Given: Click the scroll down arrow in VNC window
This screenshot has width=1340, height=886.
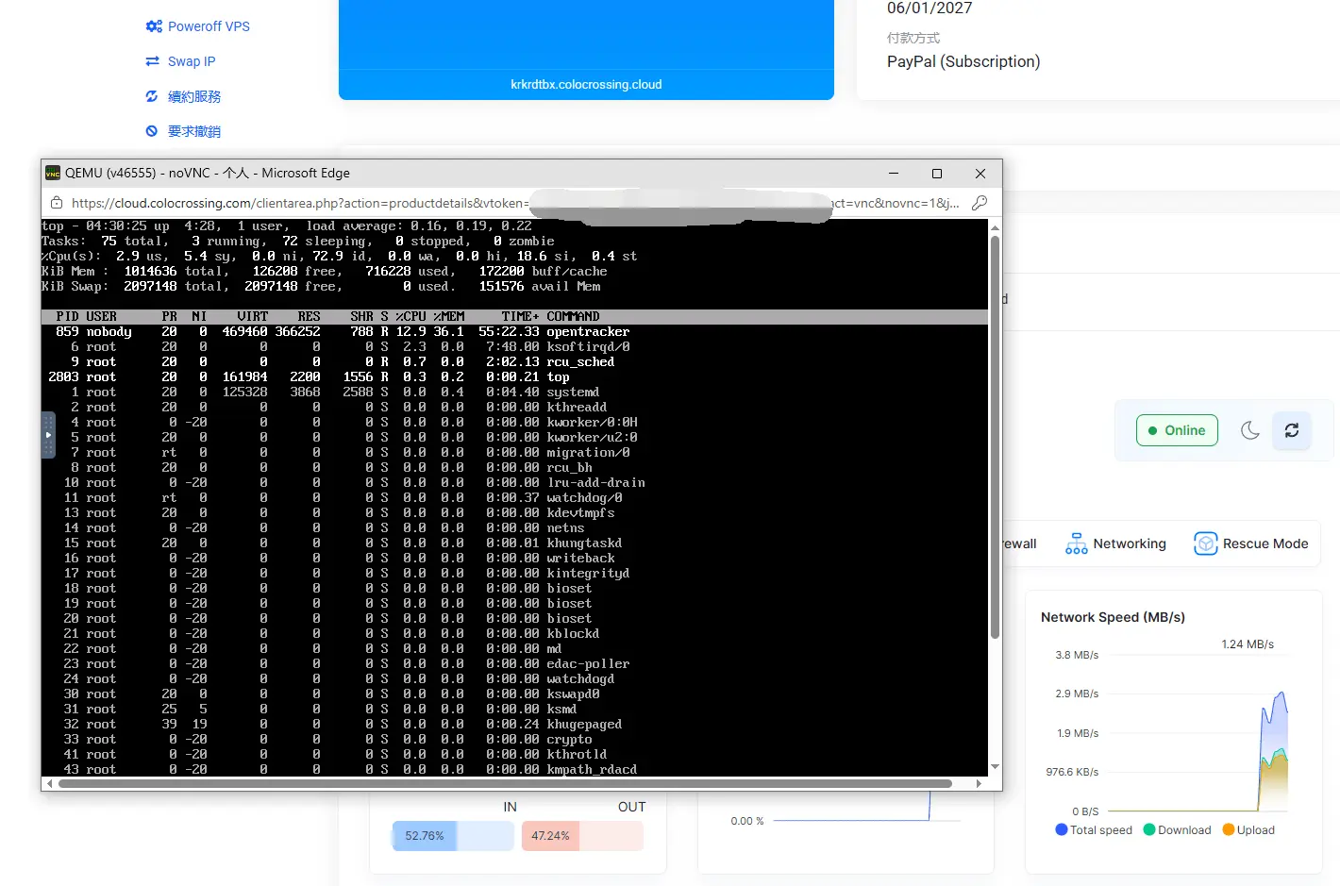Looking at the screenshot, I should 995,767.
